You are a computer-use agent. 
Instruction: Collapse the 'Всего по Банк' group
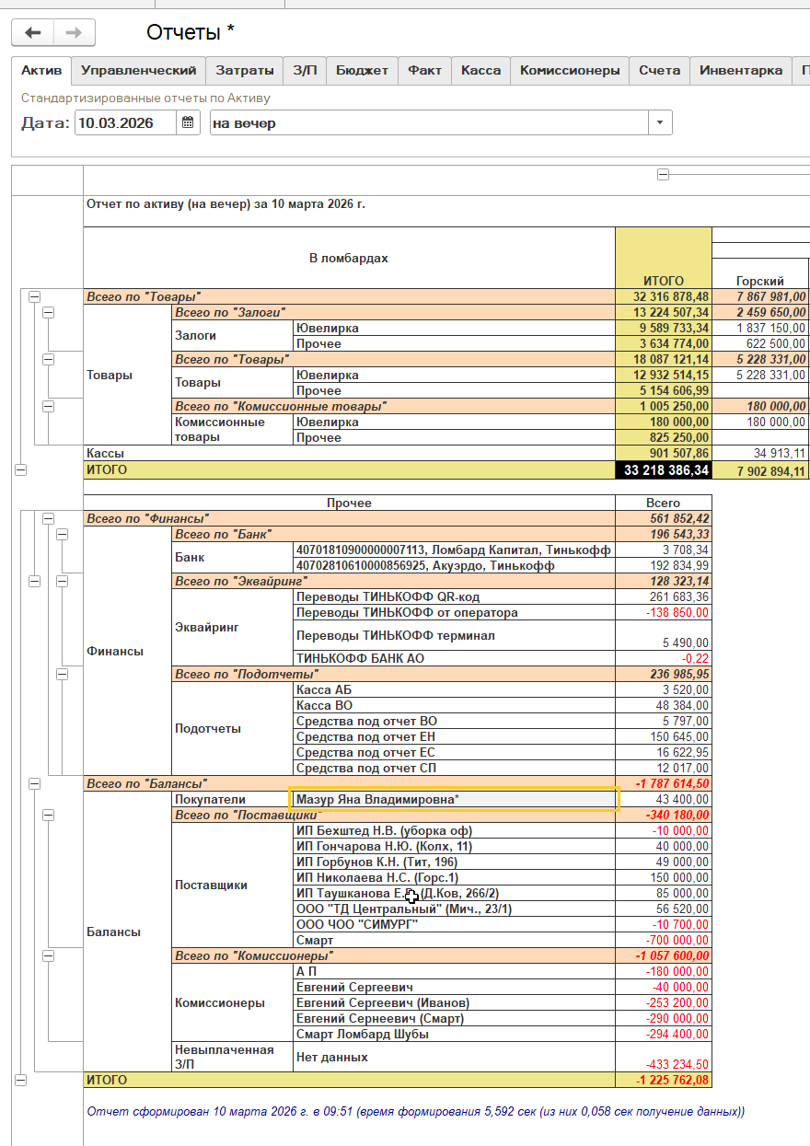coord(62,534)
